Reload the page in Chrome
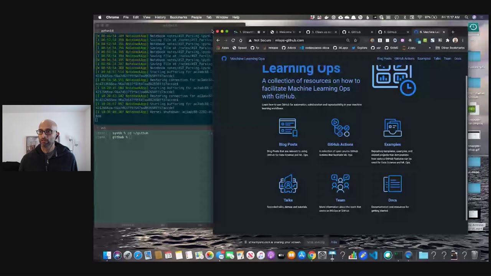The height and width of the screenshot is (276, 491). (233, 40)
